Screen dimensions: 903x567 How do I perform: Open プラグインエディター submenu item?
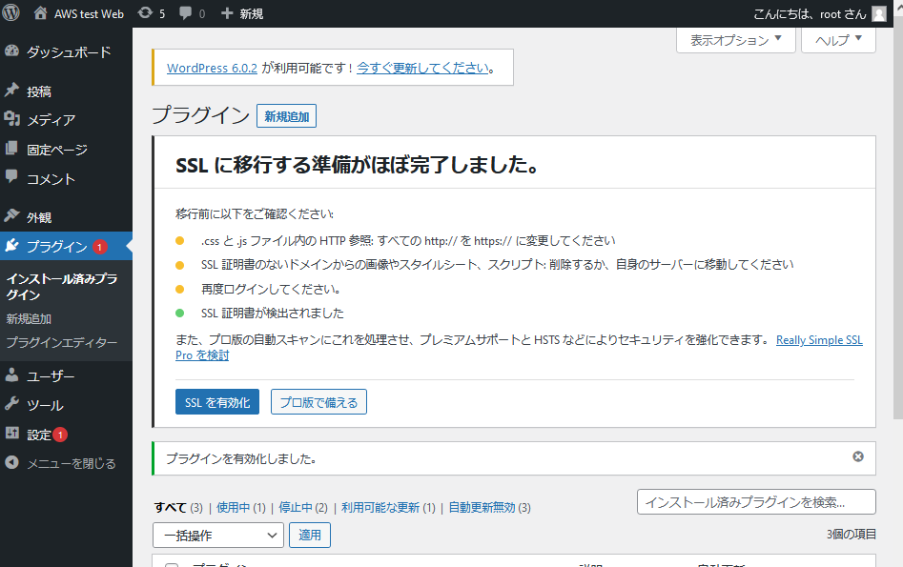62,342
